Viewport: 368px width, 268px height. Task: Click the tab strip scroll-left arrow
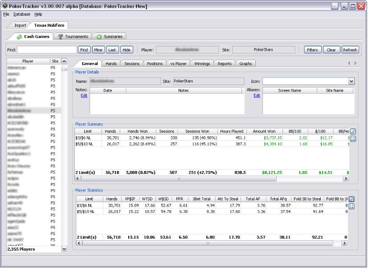tap(349, 63)
